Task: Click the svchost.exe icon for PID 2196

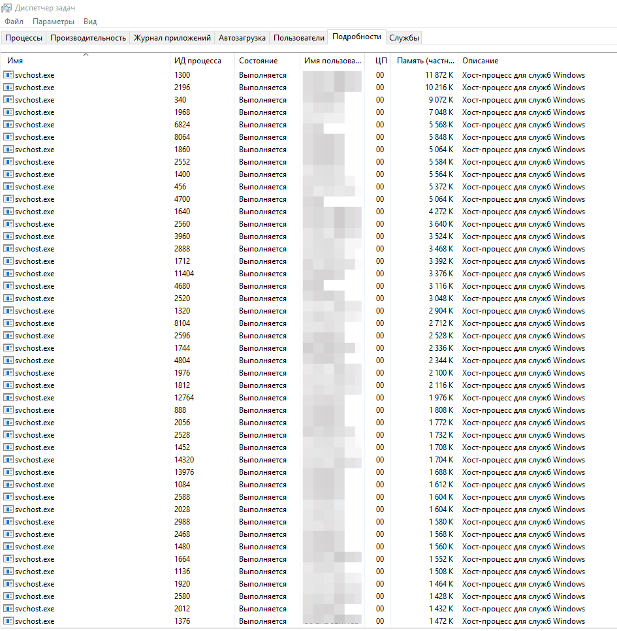Action: pyautogui.click(x=8, y=88)
